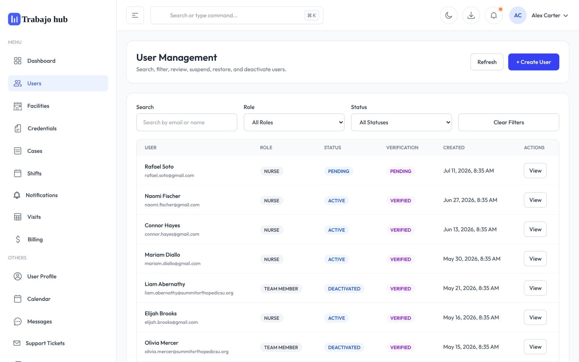This screenshot has height=362, width=579.
Task: Click the Facilities building icon
Action: tap(17, 106)
